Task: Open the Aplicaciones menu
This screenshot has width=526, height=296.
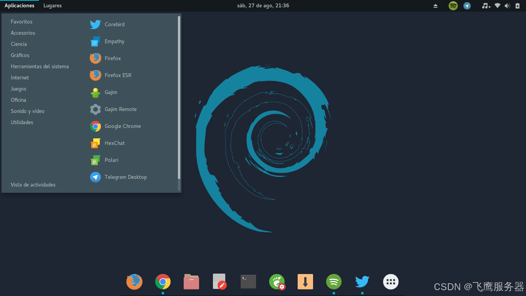Action: point(19,6)
